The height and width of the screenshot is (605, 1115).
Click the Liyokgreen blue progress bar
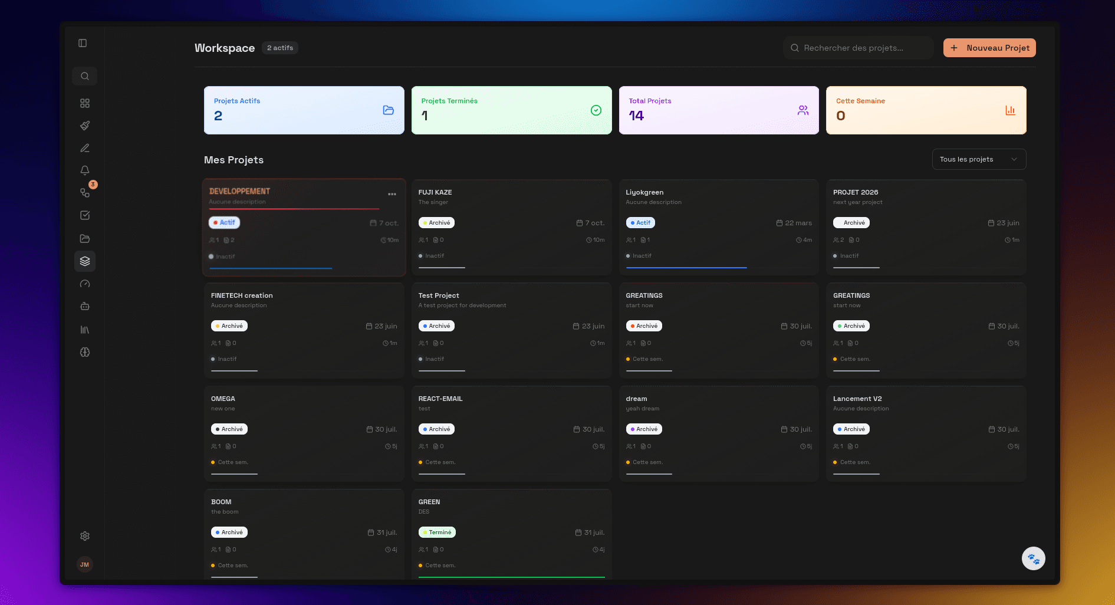click(686, 268)
